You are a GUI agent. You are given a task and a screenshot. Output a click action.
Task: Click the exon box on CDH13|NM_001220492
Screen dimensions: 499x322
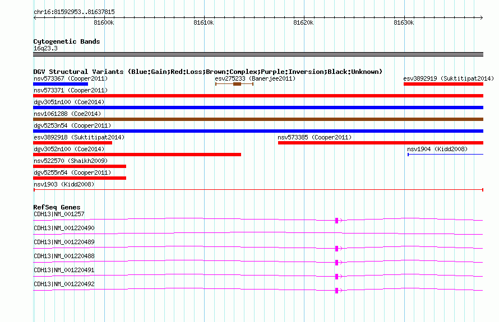pyautogui.click(x=337, y=291)
